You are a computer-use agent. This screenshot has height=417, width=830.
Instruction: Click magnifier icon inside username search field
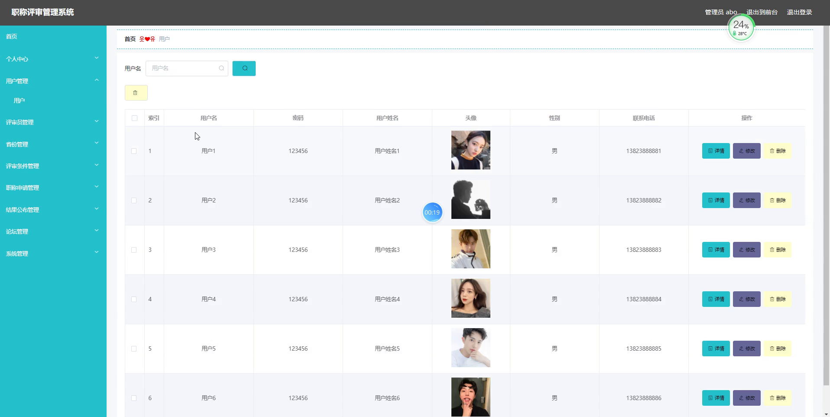(x=221, y=68)
